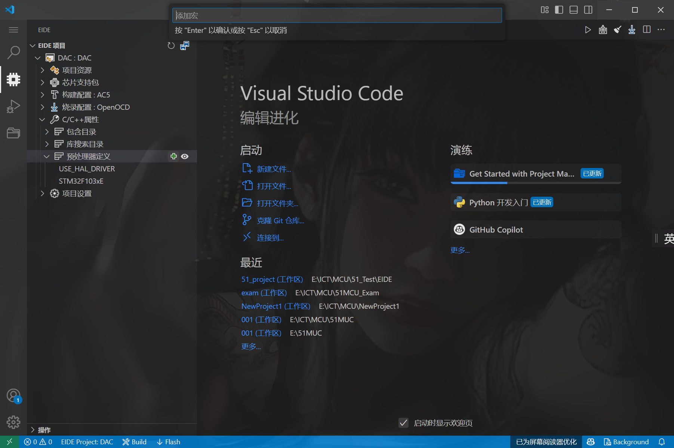674x448 pixels.
Task: Collapse the C/C++属性 node
Action: click(42, 119)
